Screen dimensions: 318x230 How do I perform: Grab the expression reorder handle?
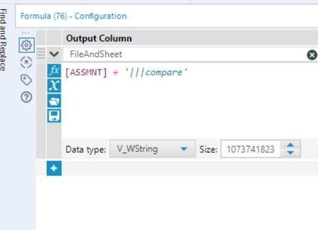41,53
